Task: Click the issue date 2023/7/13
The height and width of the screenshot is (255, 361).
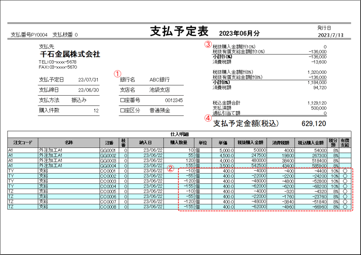Action: click(330, 35)
